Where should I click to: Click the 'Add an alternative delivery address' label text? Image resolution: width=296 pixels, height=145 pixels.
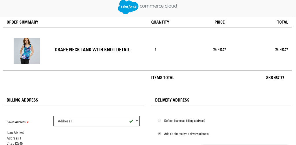click(x=186, y=134)
